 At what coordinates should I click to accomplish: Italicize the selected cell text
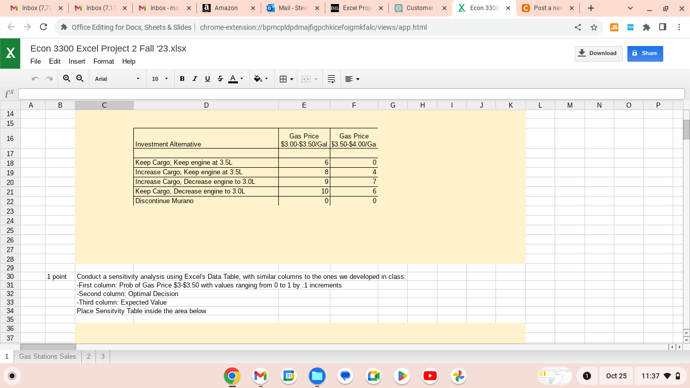(194, 78)
